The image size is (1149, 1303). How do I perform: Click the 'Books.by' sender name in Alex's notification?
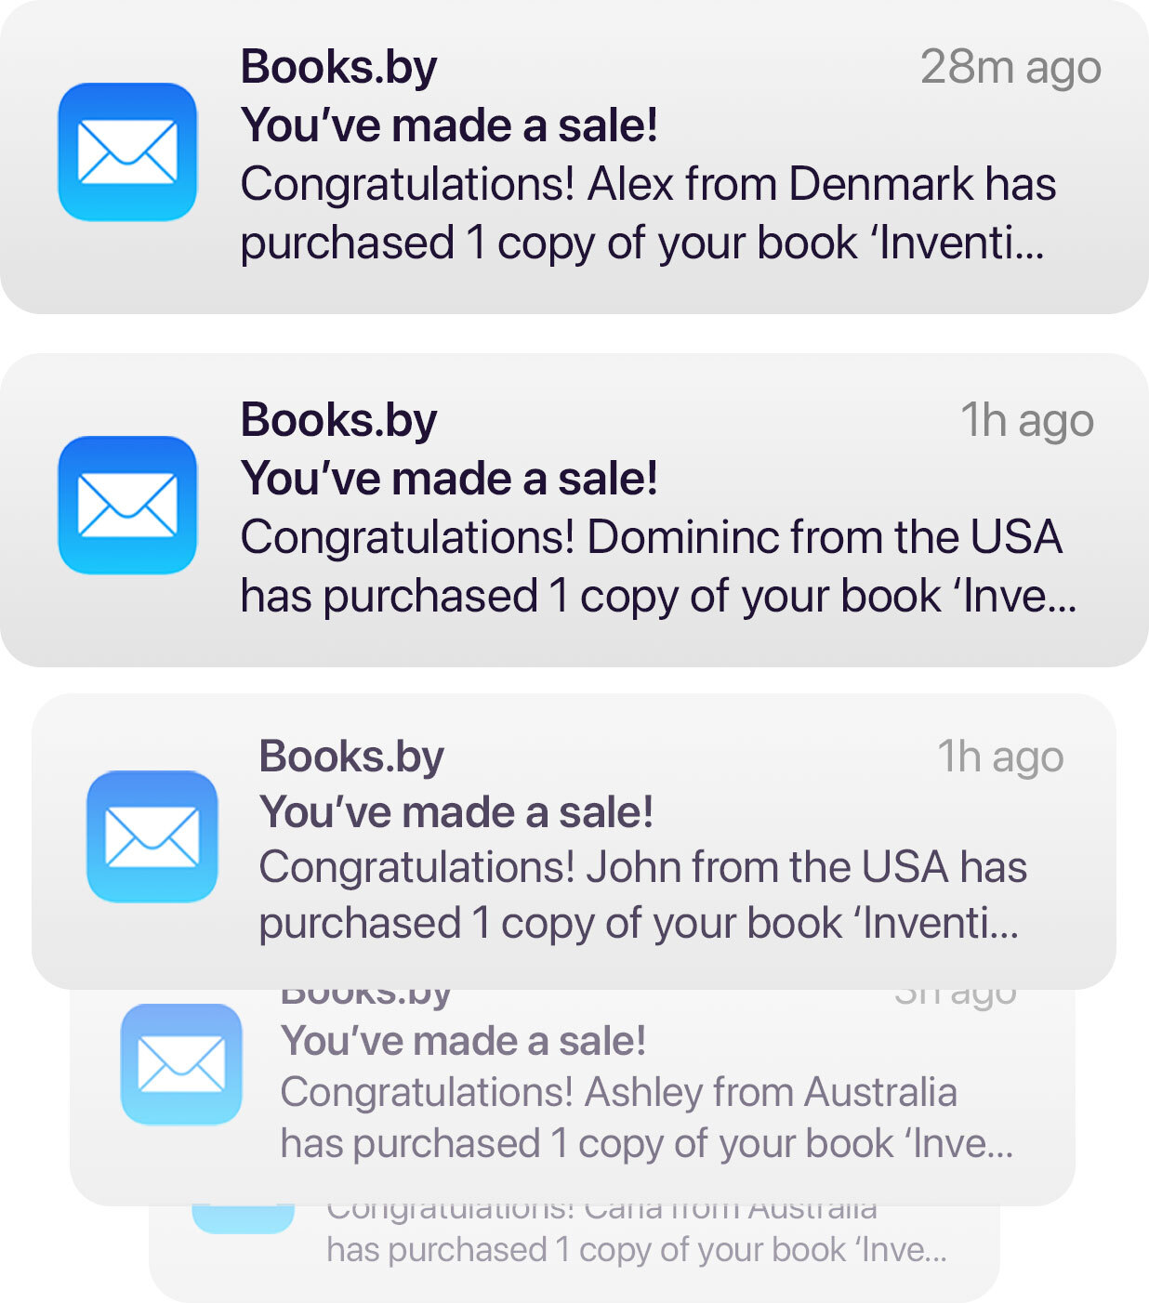tap(338, 67)
